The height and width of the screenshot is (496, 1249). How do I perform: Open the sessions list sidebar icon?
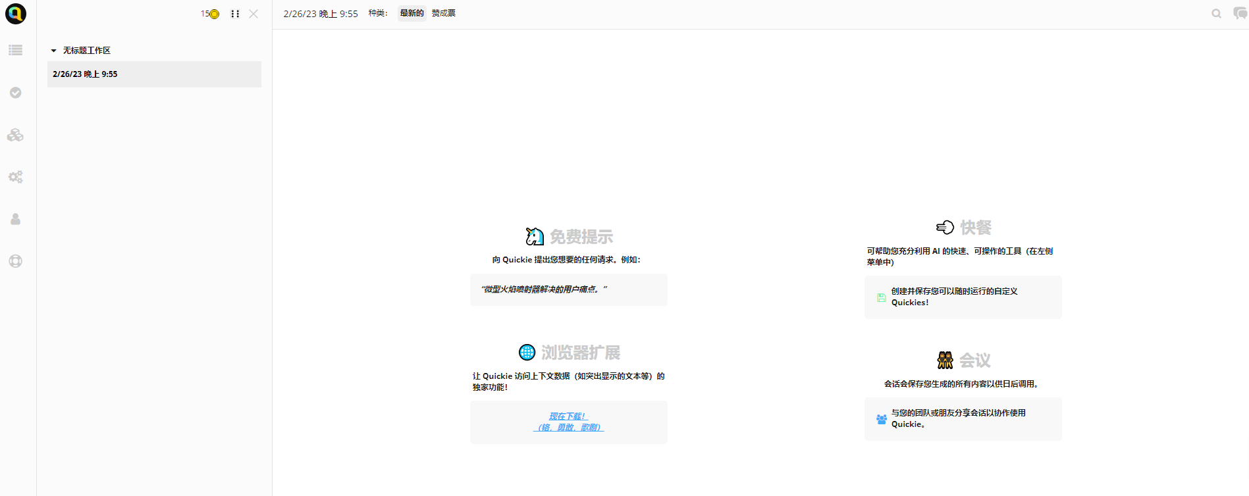[16, 50]
